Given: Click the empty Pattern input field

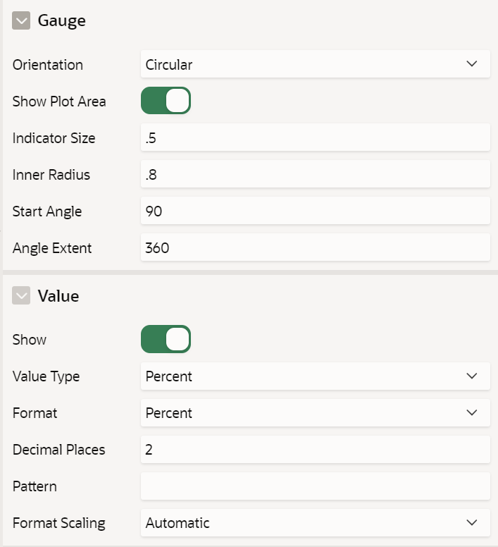Looking at the screenshot, I should (315, 486).
